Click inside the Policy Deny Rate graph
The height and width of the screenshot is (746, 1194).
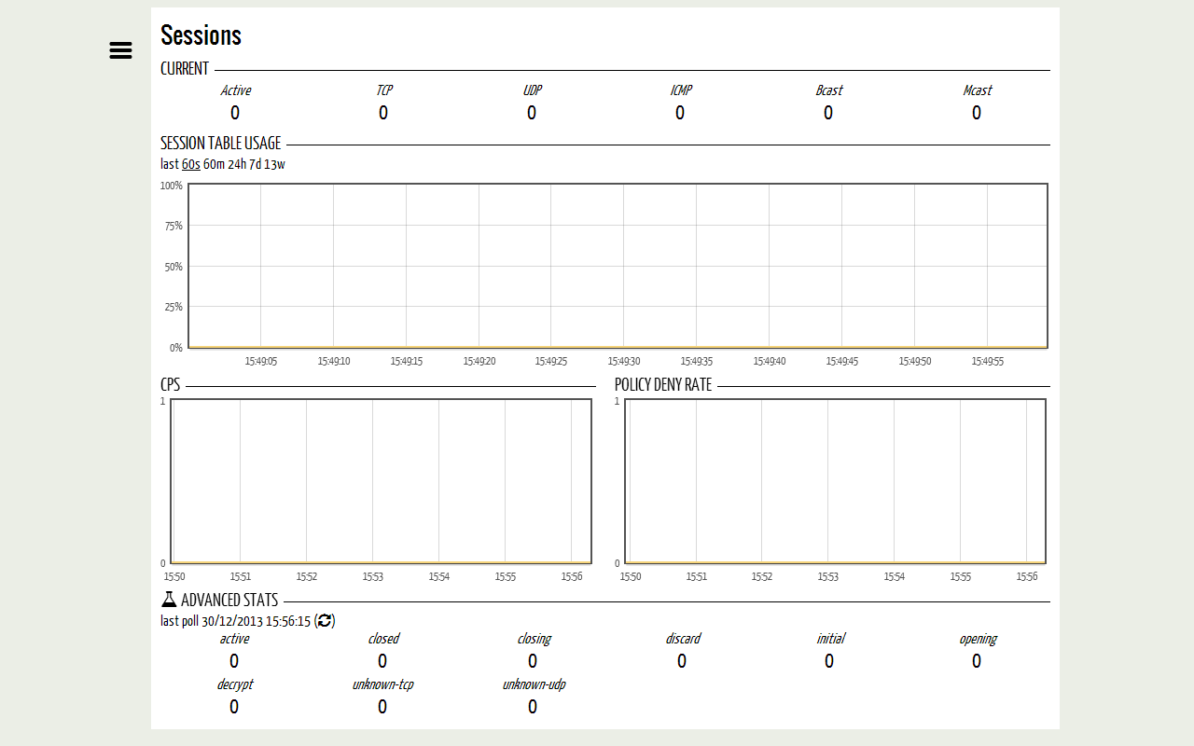pyautogui.click(x=835, y=481)
